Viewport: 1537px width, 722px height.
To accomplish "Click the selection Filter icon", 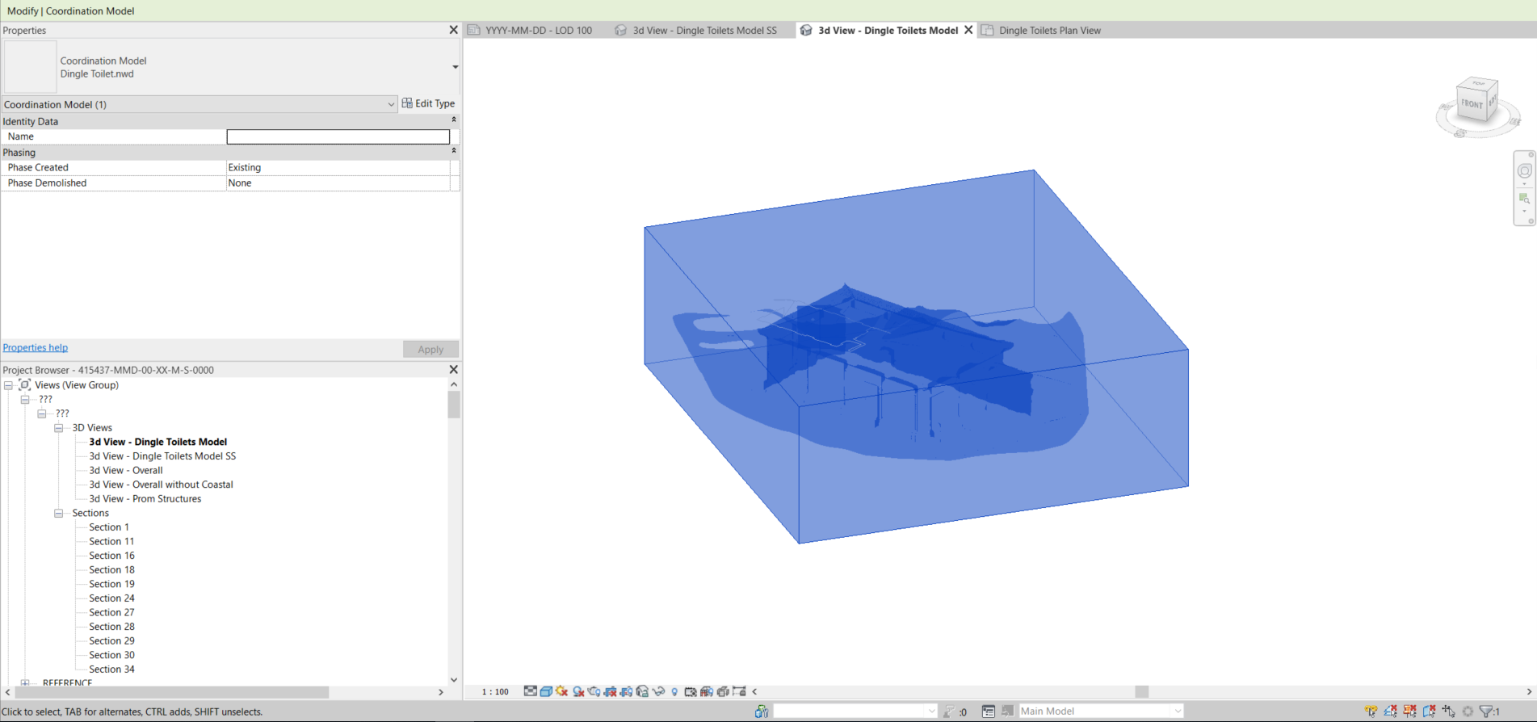I will 1486,712.
